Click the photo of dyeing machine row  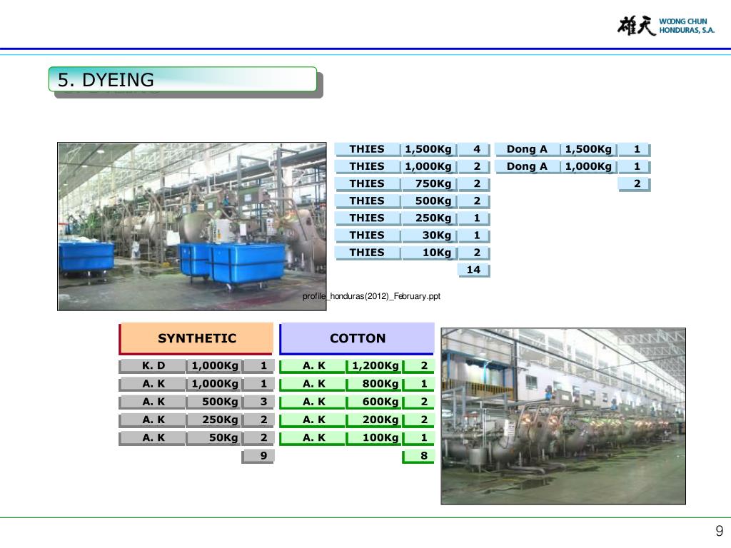click(x=563, y=416)
